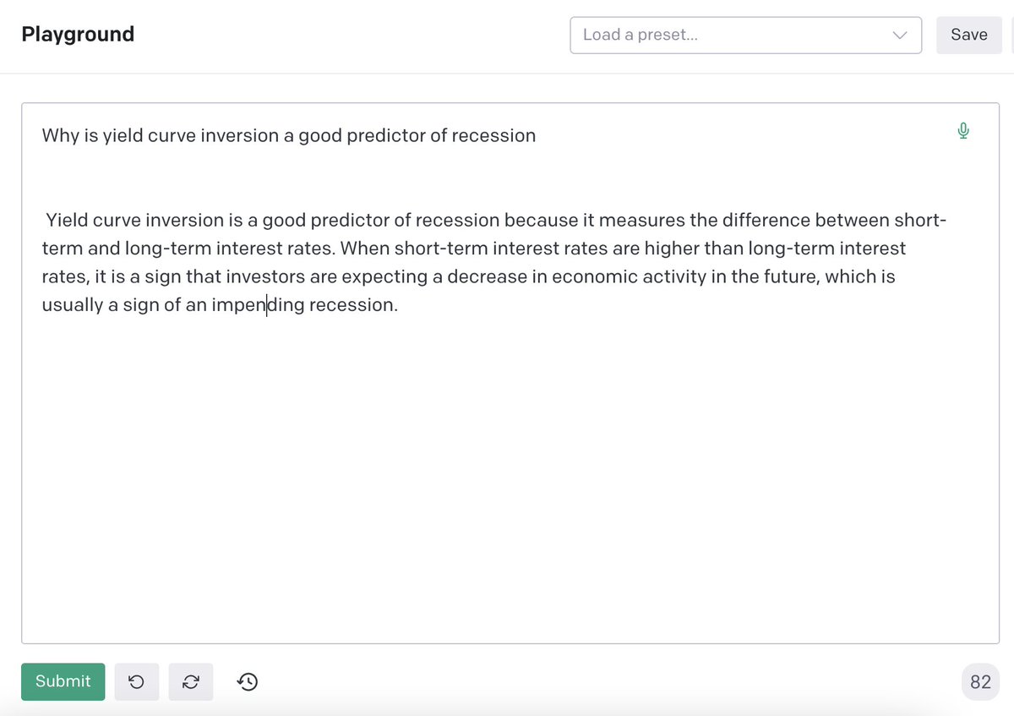Hit the green Submit button
This screenshot has height=716, width=1014.
point(63,681)
